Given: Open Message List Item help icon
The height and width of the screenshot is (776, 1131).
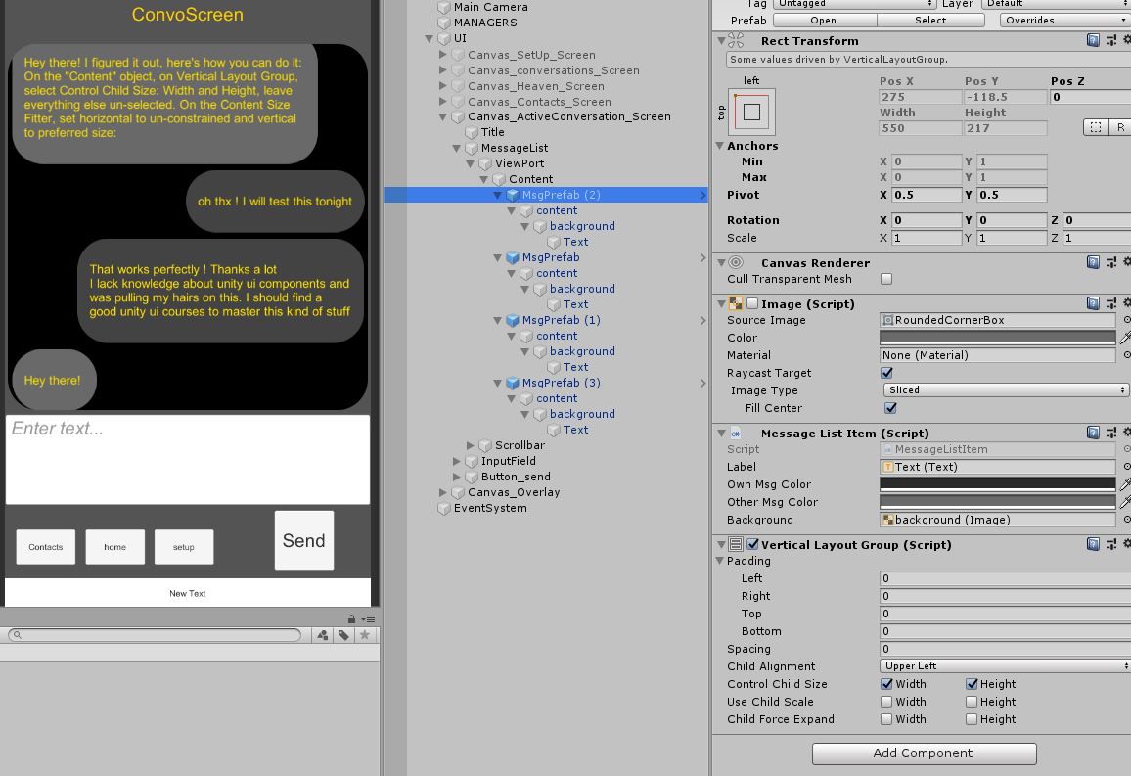Looking at the screenshot, I should coord(1093,433).
